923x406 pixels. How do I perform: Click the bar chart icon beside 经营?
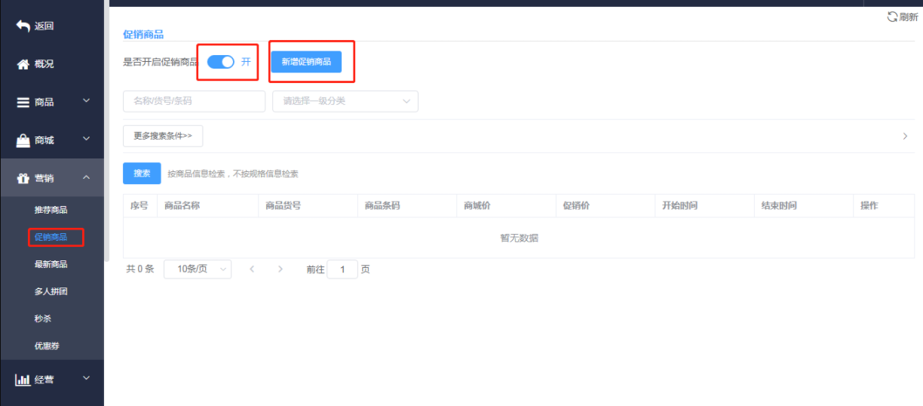click(23, 380)
